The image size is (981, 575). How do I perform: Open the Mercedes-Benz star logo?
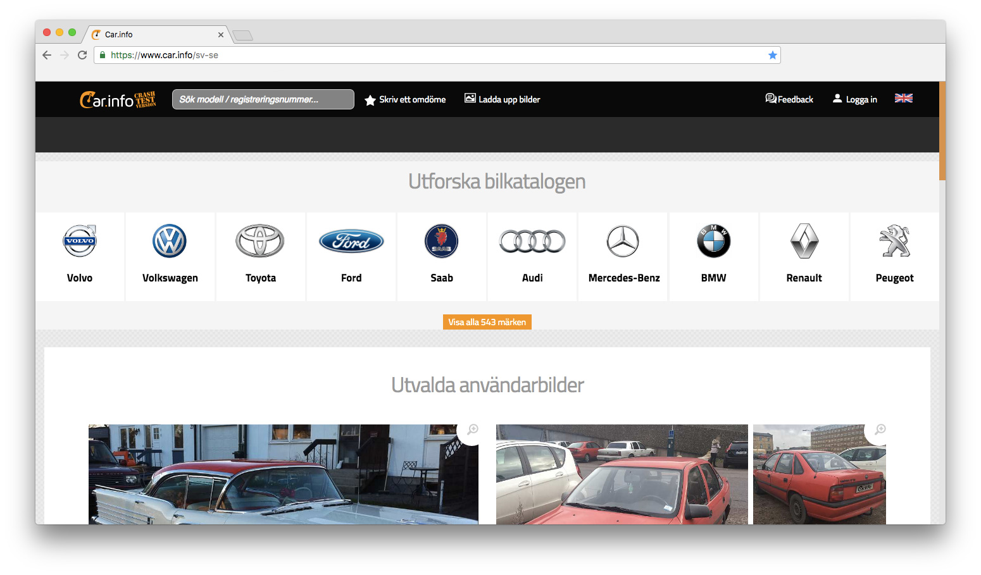point(623,241)
